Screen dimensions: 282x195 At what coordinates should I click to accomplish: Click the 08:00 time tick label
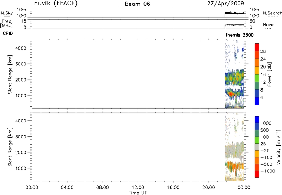[103, 188]
